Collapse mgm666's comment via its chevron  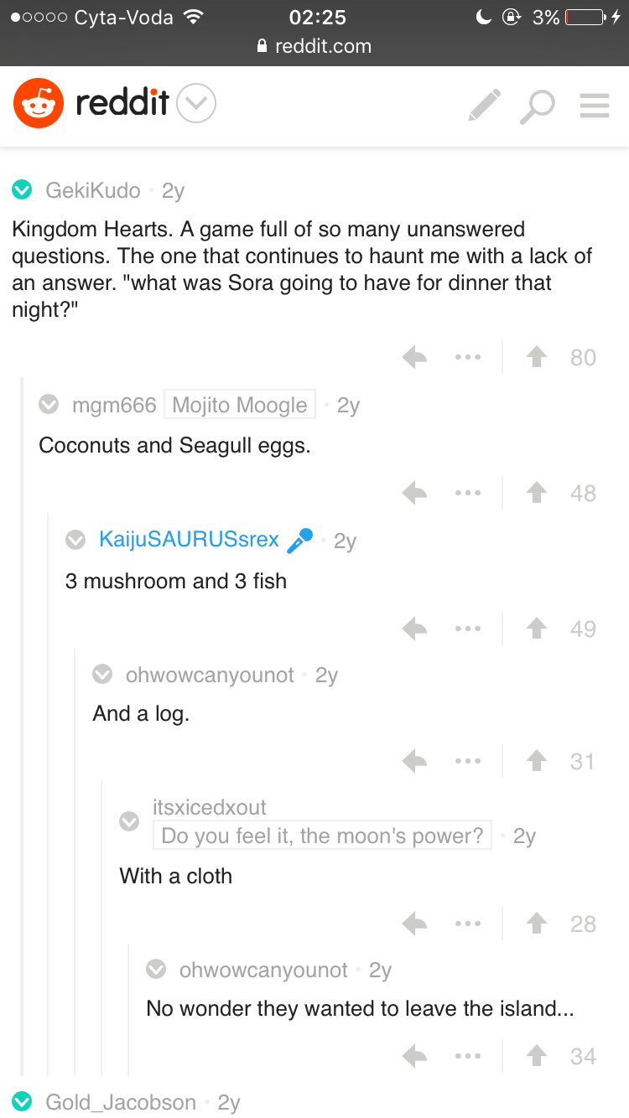(49, 406)
